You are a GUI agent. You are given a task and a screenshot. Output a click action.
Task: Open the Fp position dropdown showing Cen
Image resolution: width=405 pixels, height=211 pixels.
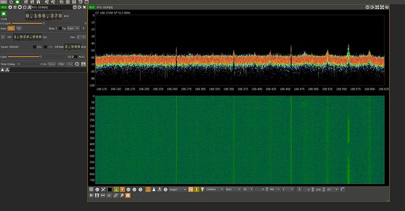point(73,28)
